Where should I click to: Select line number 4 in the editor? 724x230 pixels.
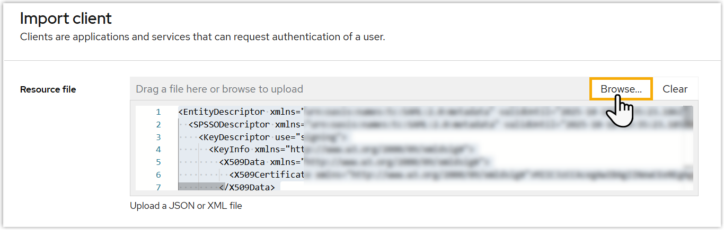pyautogui.click(x=158, y=150)
